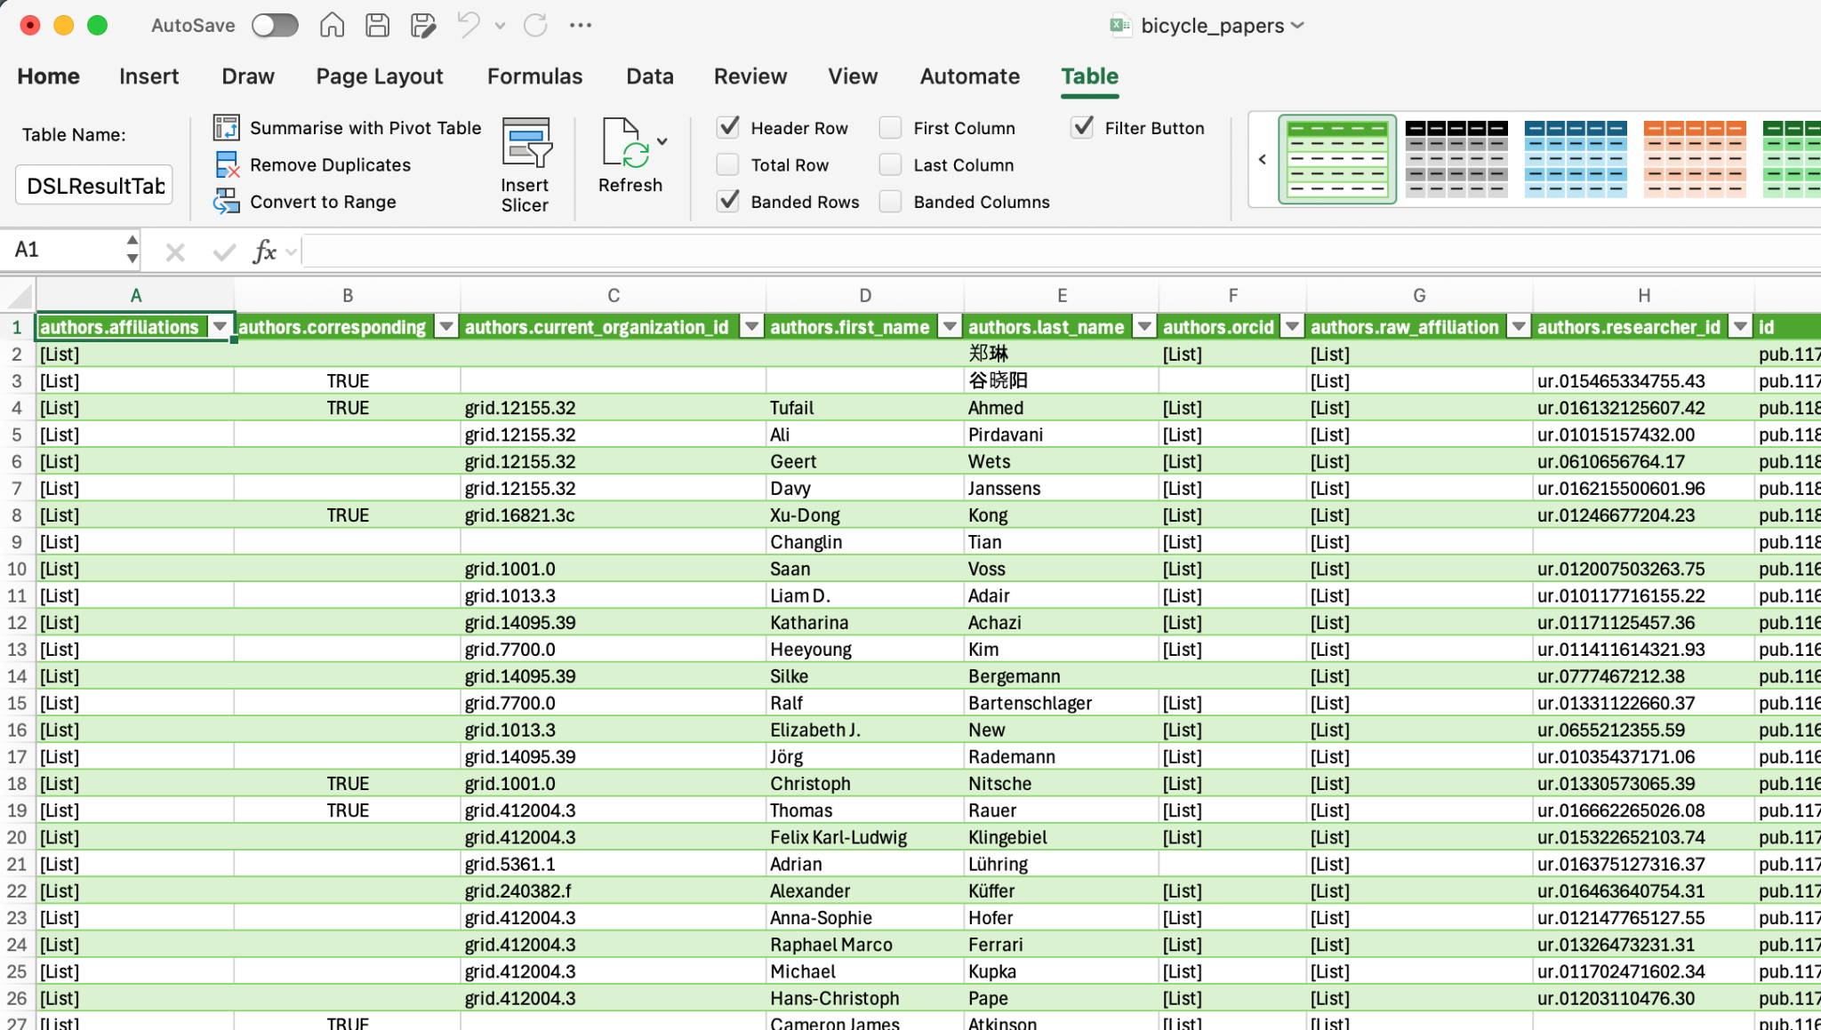Select the orange table style swatch
Image resolution: width=1821 pixels, height=1030 pixels.
pyautogui.click(x=1694, y=159)
